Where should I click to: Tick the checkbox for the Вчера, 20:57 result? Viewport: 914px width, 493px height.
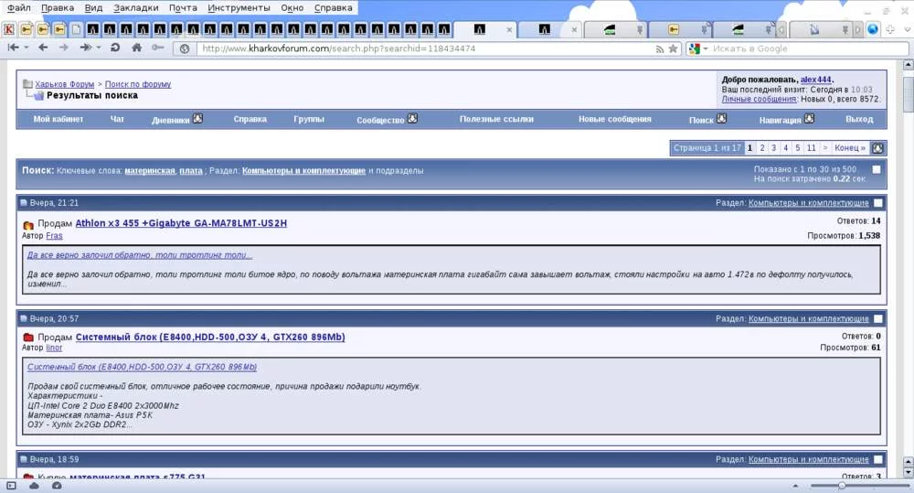pos(877,318)
